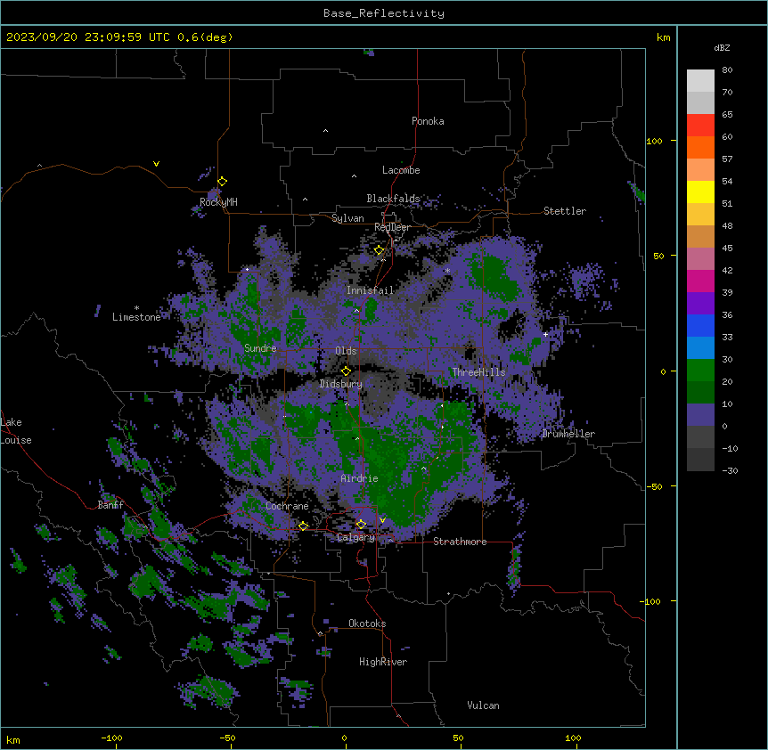768x750 pixels.
Task: Click the Strathmore city label
Action: (460, 542)
